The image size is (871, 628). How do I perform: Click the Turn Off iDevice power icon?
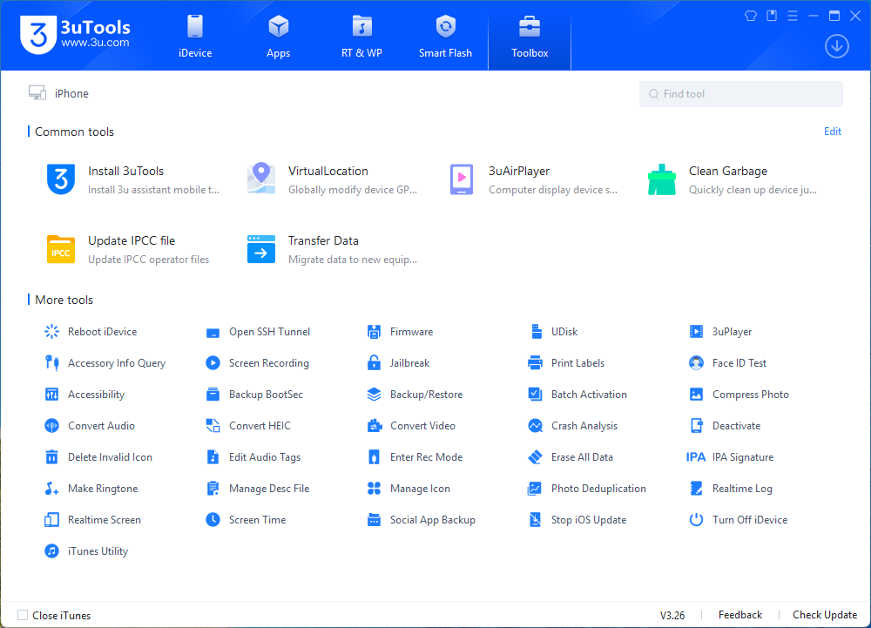tap(696, 520)
